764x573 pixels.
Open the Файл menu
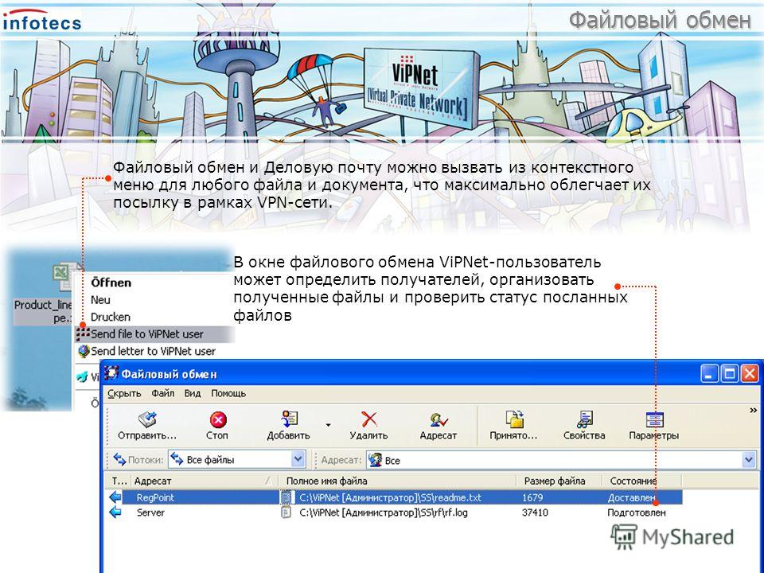pyautogui.click(x=162, y=393)
